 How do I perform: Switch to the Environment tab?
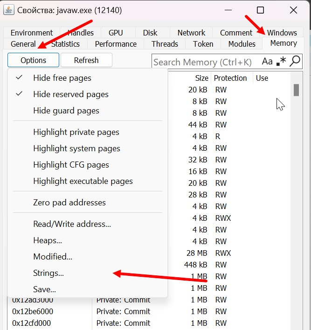click(x=32, y=33)
